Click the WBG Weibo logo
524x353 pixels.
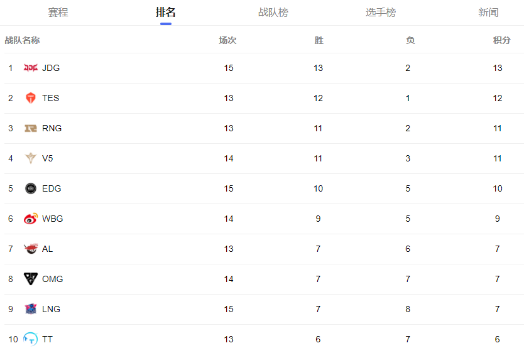[31, 219]
